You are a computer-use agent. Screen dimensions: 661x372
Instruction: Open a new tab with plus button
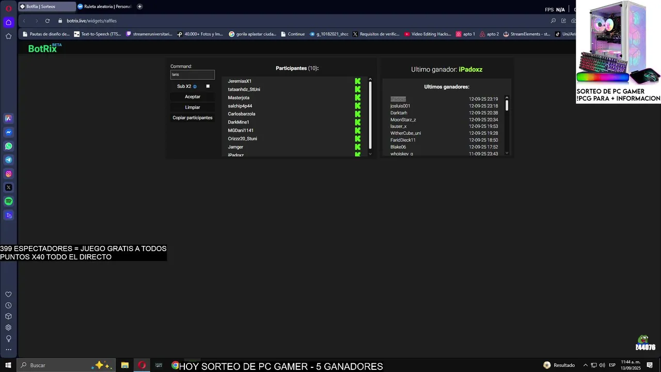pos(139,7)
